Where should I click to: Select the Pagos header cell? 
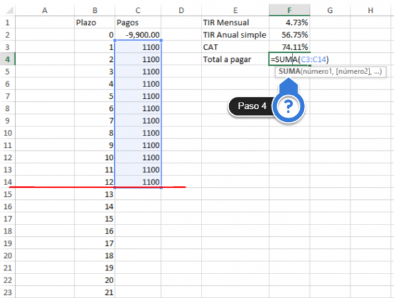138,22
